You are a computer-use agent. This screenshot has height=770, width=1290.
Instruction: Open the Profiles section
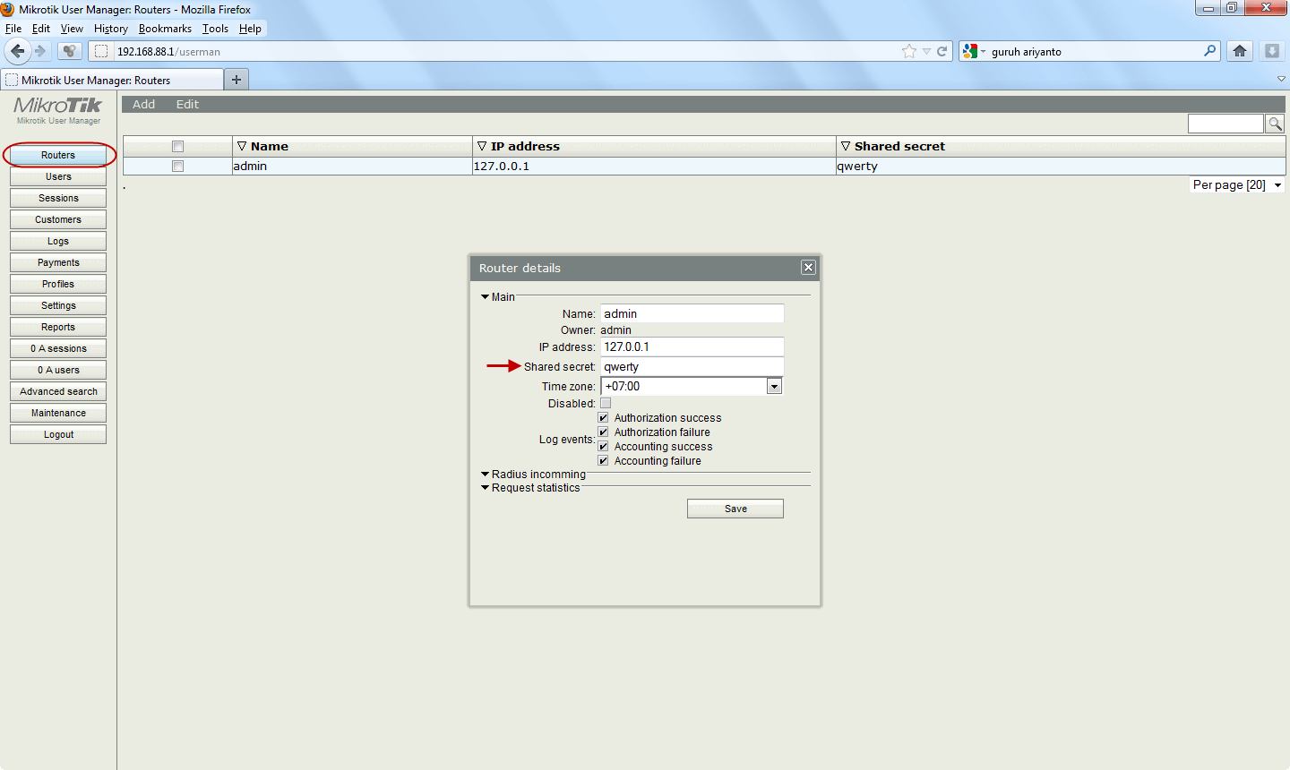pos(58,284)
